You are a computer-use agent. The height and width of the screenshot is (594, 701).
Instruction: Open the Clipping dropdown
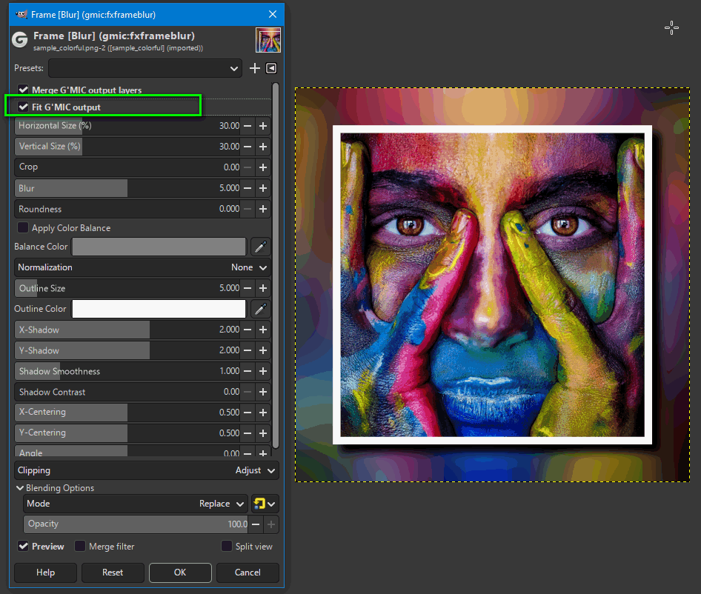147,470
